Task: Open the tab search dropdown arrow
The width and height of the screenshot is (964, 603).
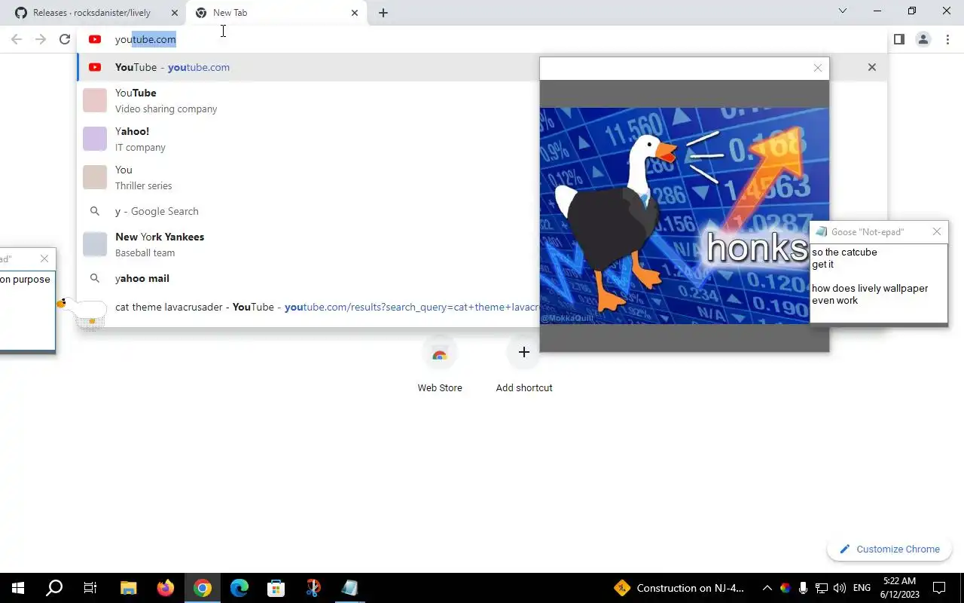Action: [x=843, y=11]
